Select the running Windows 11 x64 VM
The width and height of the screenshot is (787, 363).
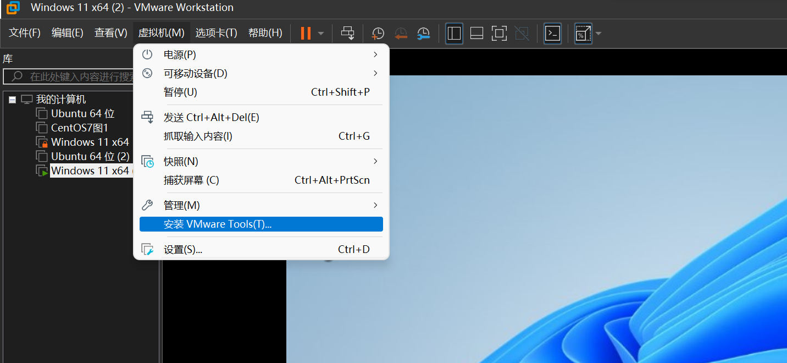pos(90,170)
